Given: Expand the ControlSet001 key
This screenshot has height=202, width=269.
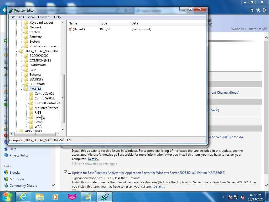Looking at the screenshot, I should [27, 94].
